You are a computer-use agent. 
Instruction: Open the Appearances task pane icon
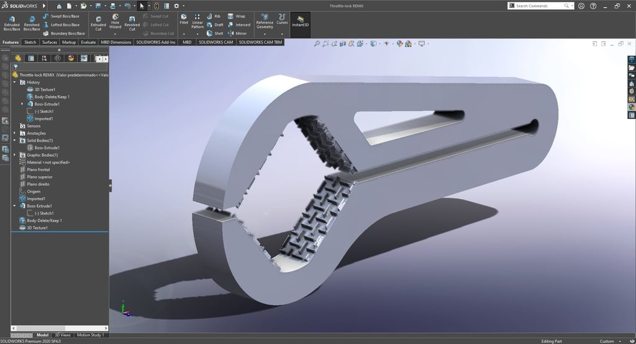[x=632, y=107]
